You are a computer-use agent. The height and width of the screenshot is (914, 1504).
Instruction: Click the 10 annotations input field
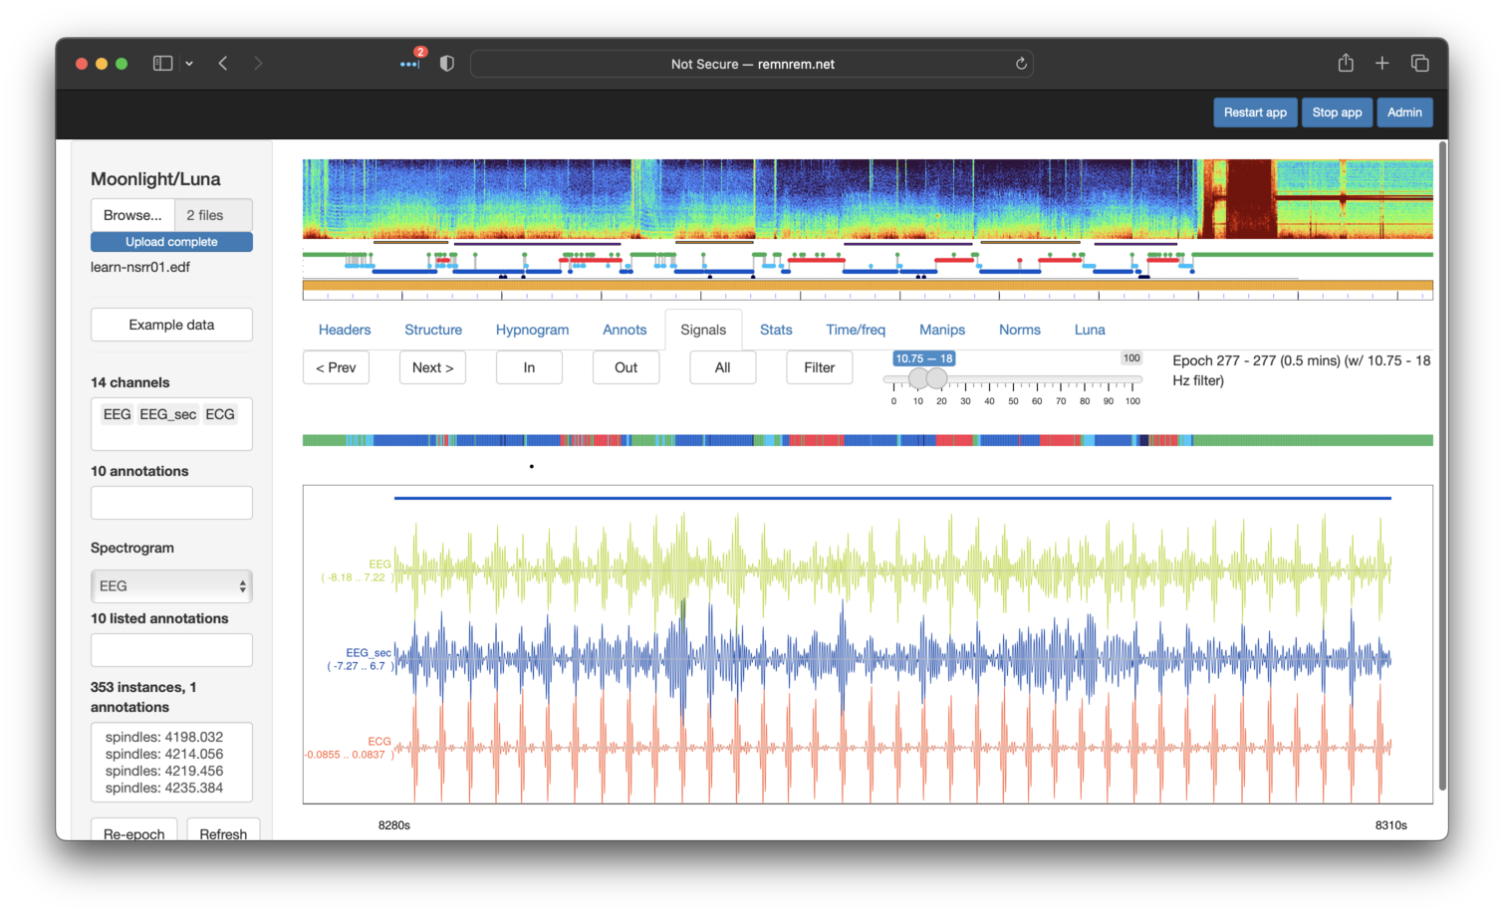point(171,503)
